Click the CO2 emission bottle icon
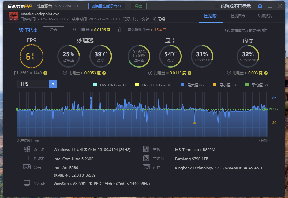This screenshot has height=198, width=288. (120, 30)
